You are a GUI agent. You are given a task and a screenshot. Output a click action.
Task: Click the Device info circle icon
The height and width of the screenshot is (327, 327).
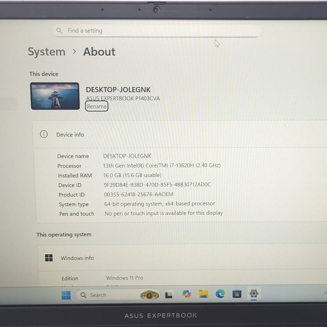tap(44, 134)
